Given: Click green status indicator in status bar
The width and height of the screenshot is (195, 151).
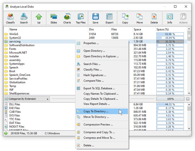Looking at the screenshot, I should tap(6, 134).
